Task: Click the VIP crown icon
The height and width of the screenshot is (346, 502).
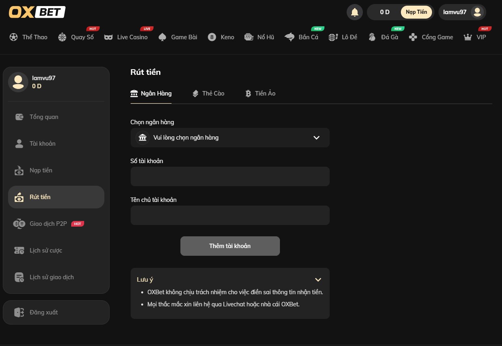Action: click(468, 37)
